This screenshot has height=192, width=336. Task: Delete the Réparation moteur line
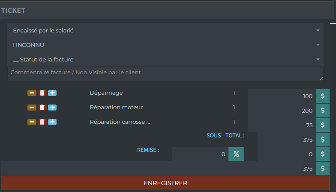click(x=42, y=108)
